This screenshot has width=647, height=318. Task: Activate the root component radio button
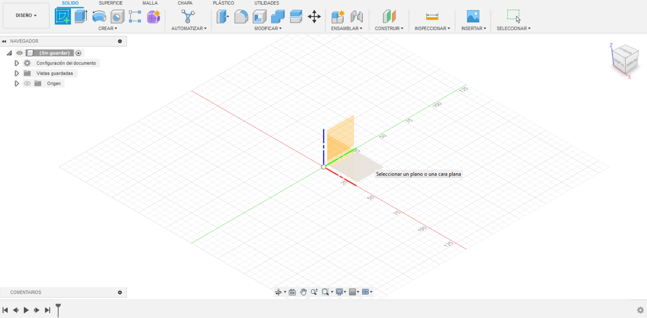78,53
